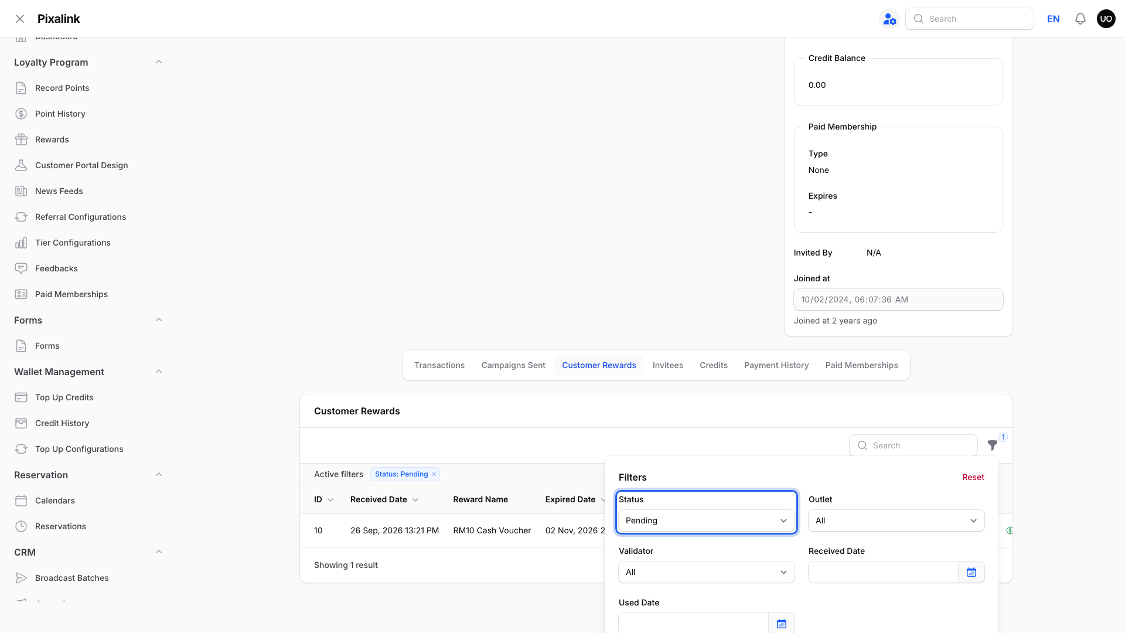
Task: Switch to the Credits tab
Action: tap(714, 365)
